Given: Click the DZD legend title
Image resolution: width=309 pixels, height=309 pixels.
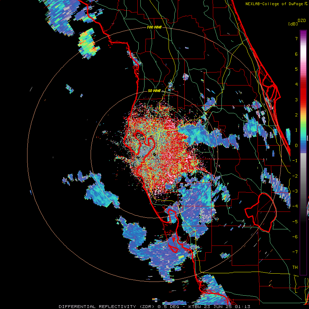Looking at the screenshot, I should (302, 21).
